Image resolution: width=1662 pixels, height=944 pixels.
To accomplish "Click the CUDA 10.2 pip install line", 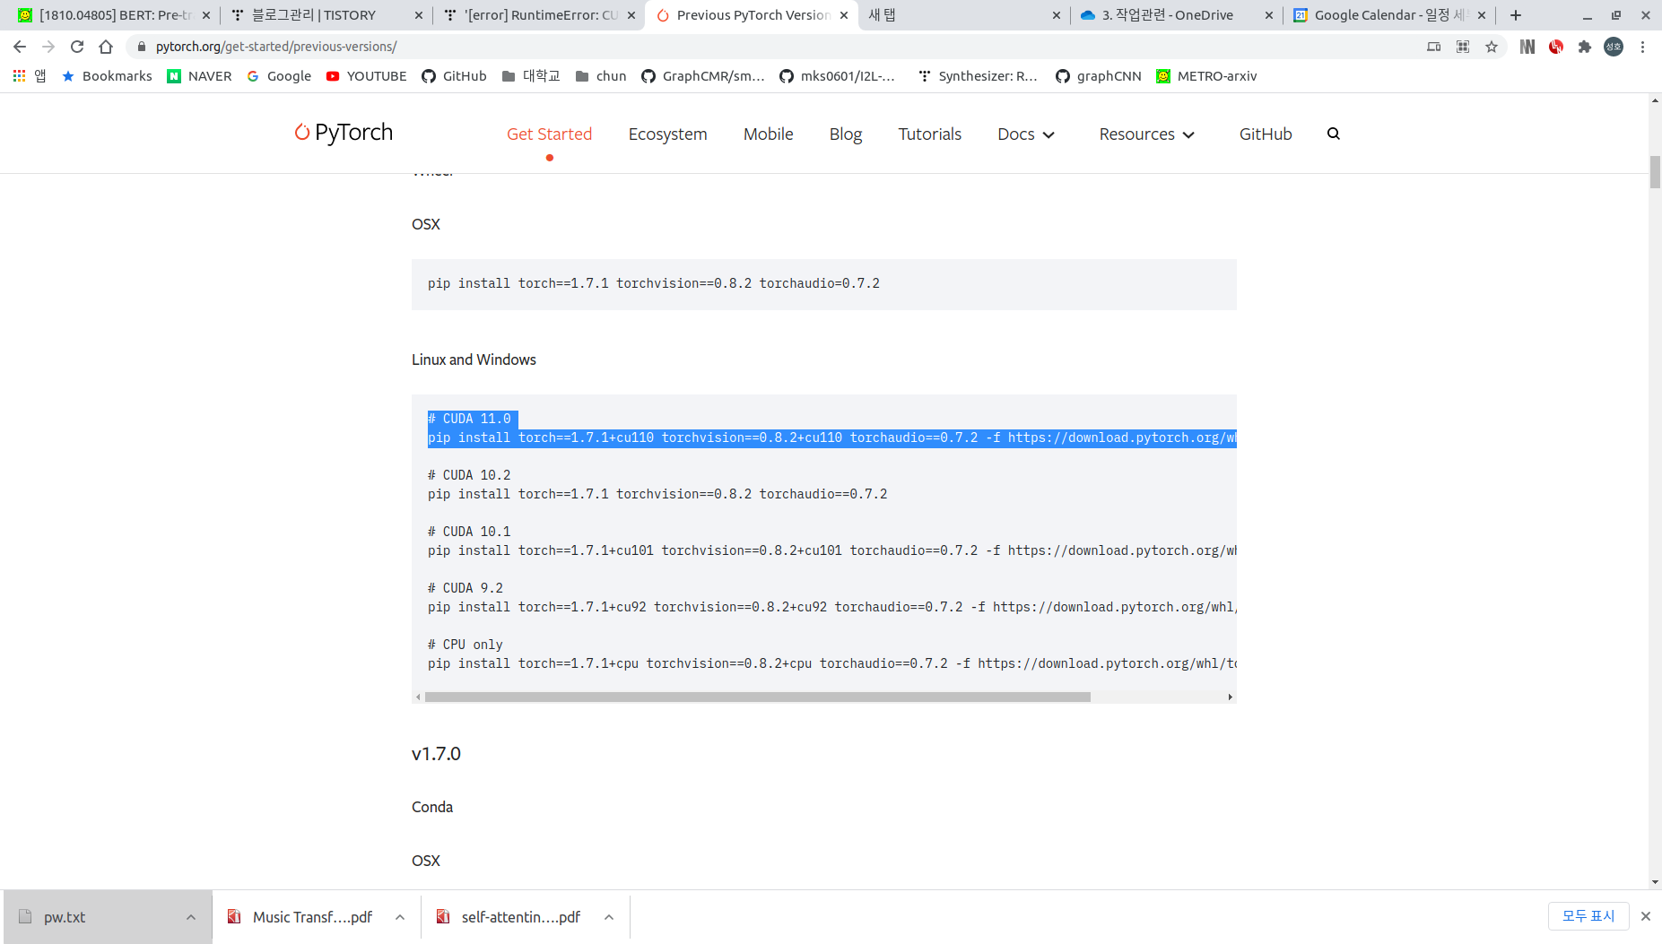I will [x=657, y=494].
